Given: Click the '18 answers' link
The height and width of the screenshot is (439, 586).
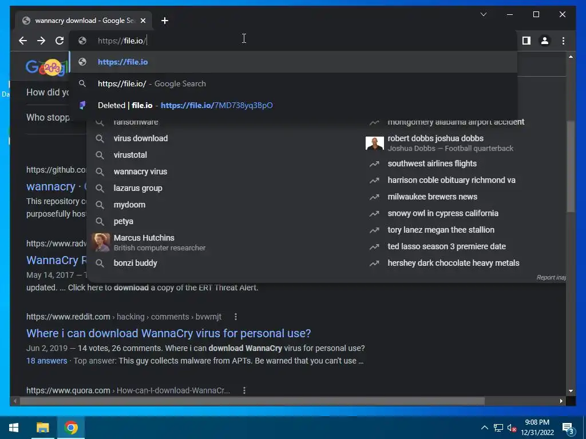Looking at the screenshot, I should [x=47, y=361].
